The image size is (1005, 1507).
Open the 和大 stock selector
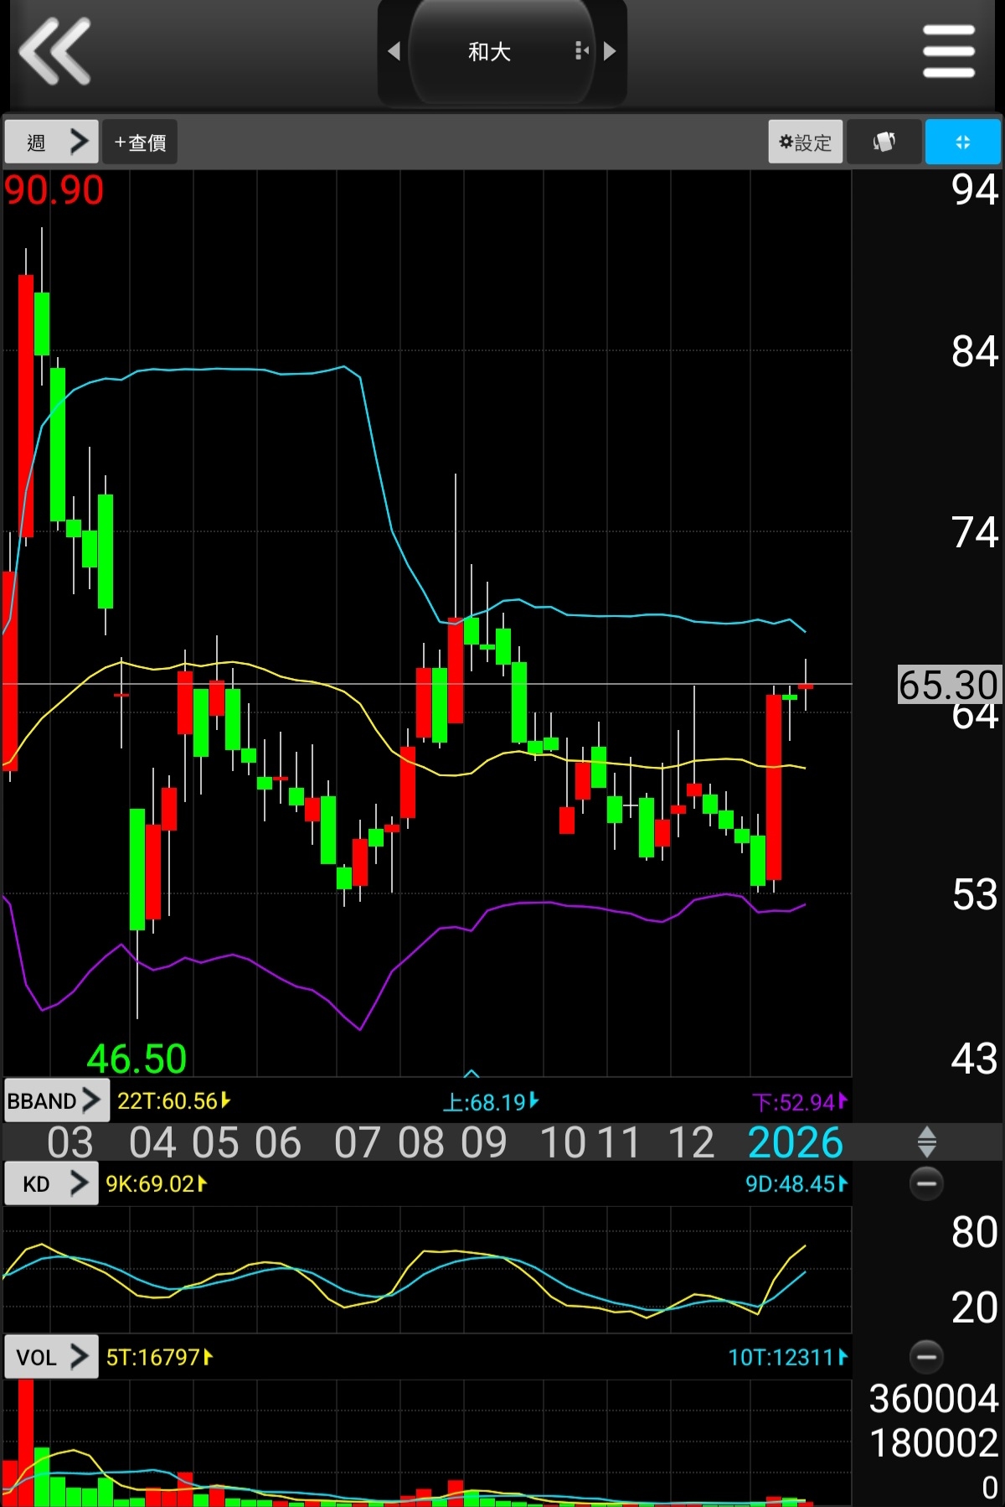click(501, 51)
